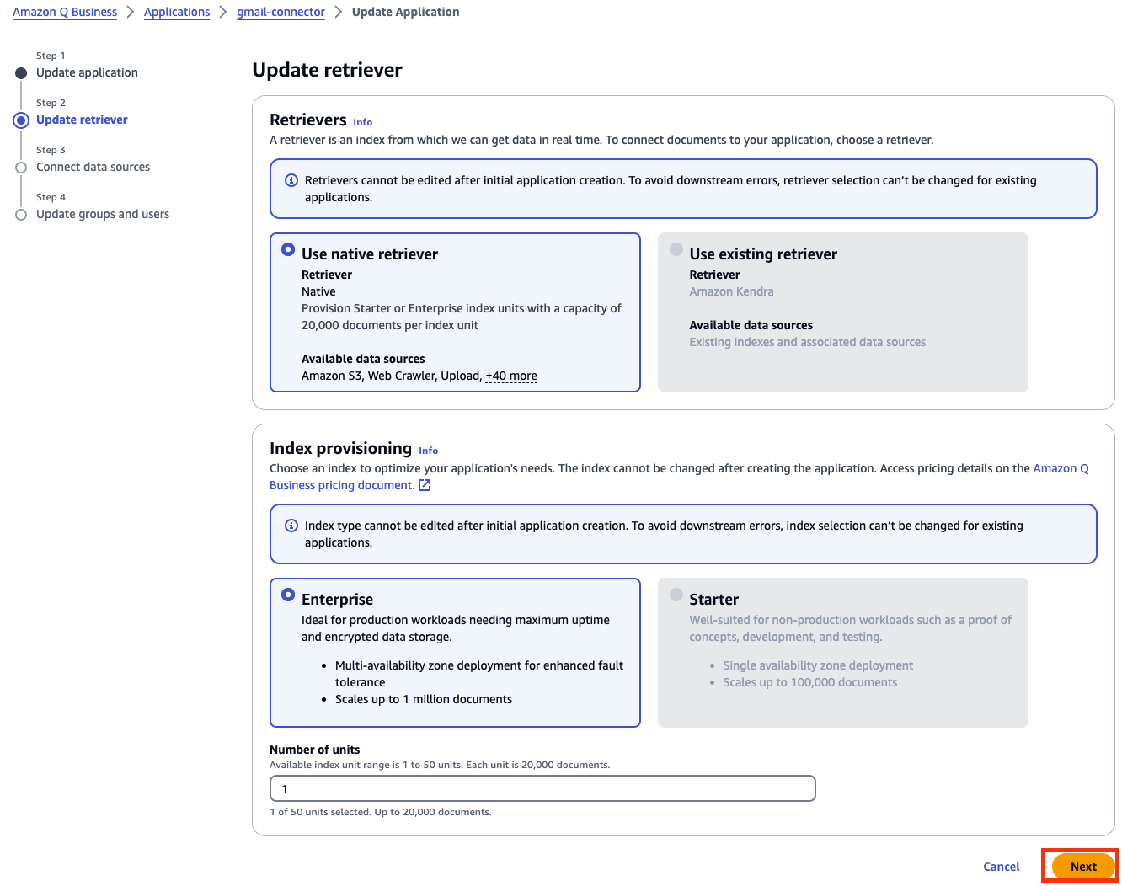The width and height of the screenshot is (1122, 886).
Task: Open the external link icon after pricing document
Action: tap(425, 485)
